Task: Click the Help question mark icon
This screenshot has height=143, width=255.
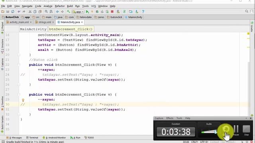Action: pos(143,12)
